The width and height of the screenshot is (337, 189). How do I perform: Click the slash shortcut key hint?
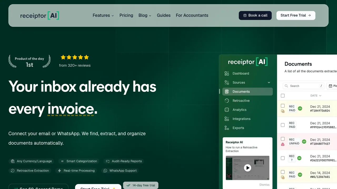321,86
